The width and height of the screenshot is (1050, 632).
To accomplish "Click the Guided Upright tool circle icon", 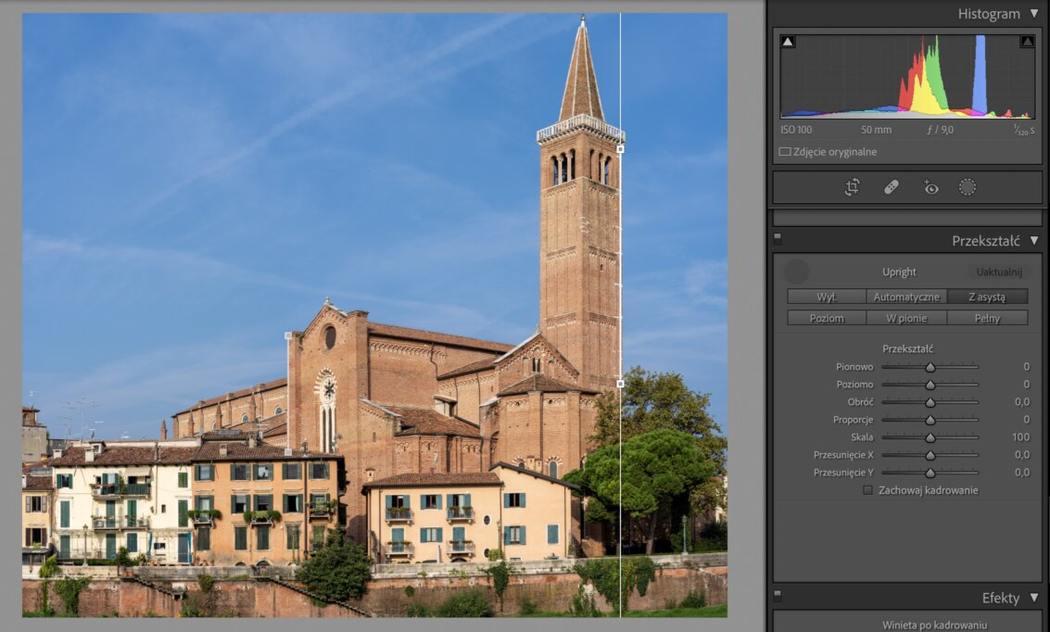I will tap(796, 272).
